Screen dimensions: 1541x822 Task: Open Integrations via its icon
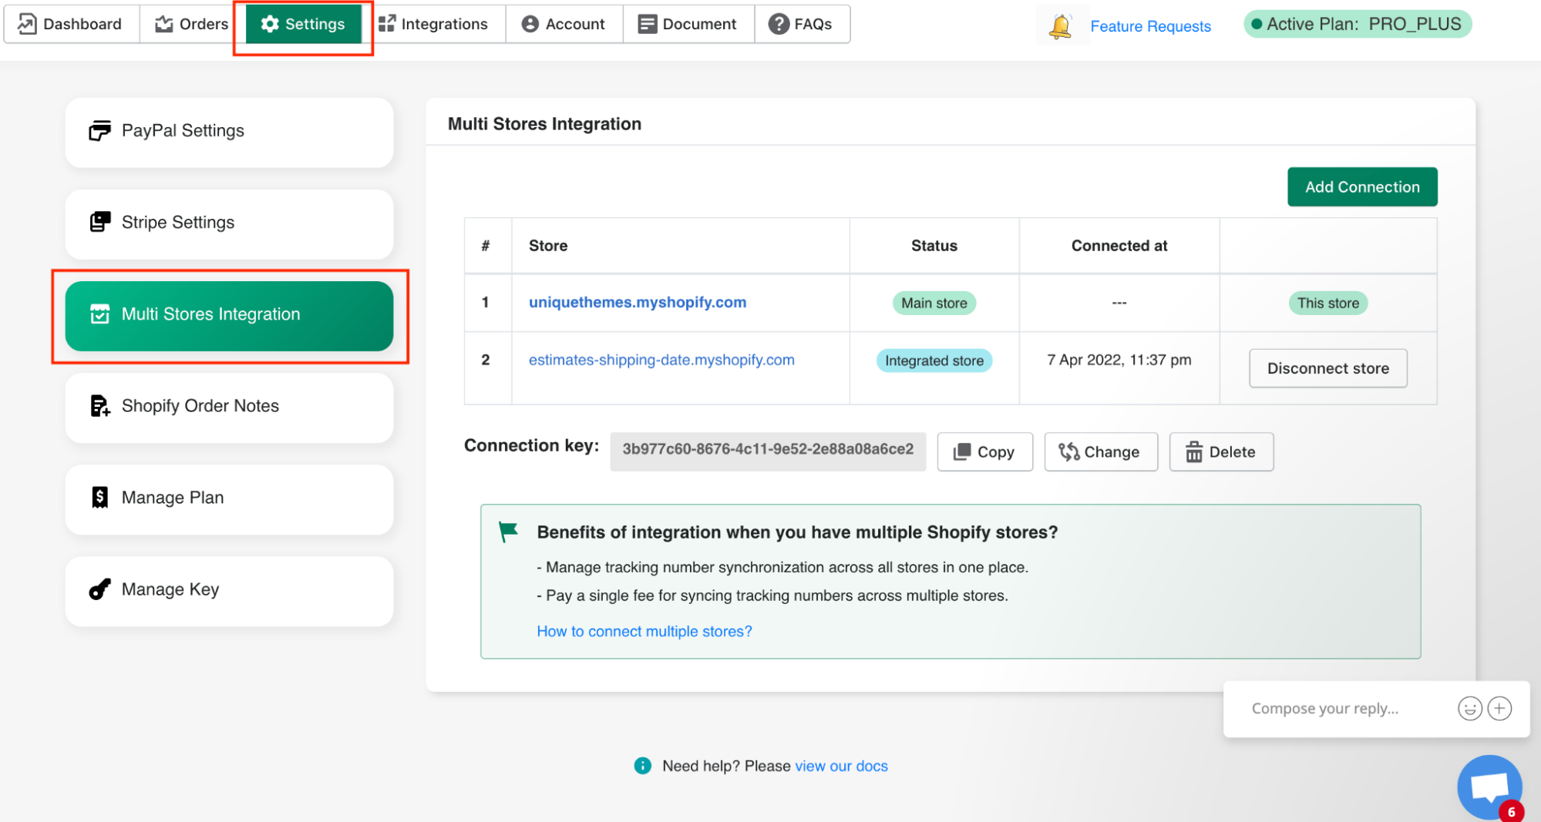[x=387, y=23]
